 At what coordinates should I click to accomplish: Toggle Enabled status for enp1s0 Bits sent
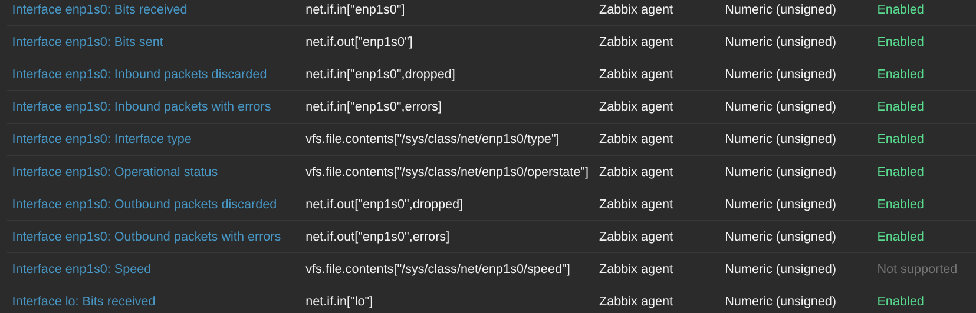(901, 42)
